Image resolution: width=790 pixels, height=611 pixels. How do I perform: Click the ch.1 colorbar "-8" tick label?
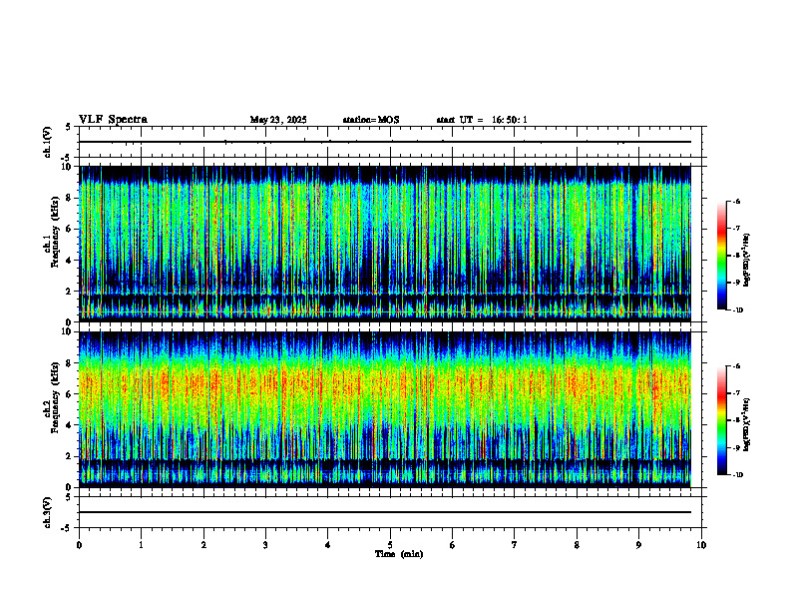736,256
